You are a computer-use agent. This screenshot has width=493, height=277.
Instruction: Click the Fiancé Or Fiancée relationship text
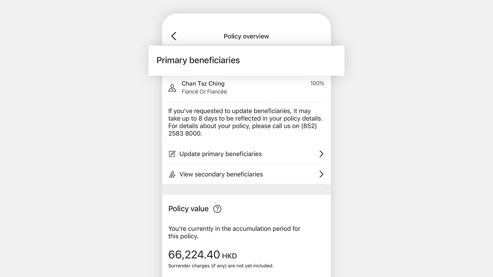tap(204, 92)
